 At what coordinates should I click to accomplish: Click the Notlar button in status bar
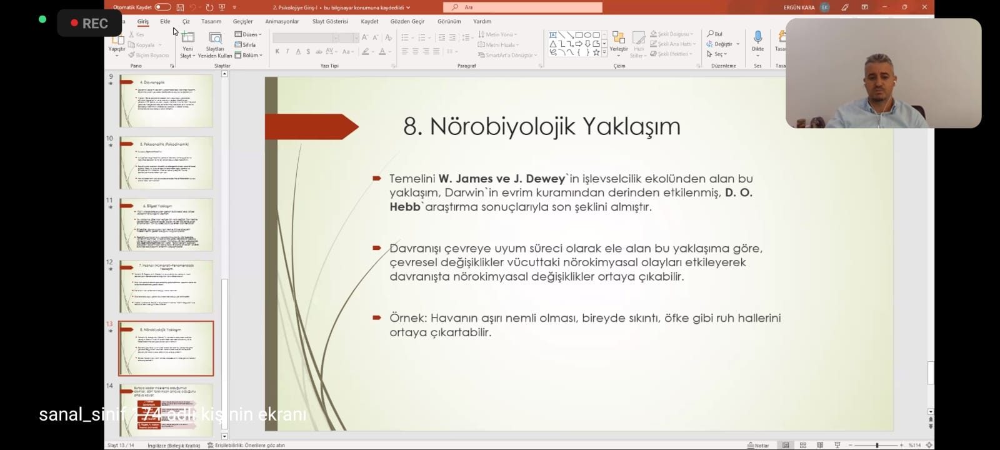[x=758, y=445]
